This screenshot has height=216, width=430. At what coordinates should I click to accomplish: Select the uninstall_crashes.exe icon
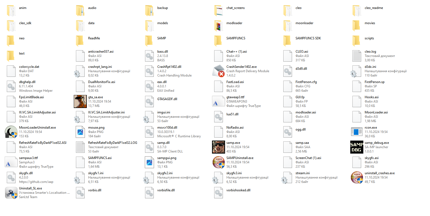click(357, 177)
